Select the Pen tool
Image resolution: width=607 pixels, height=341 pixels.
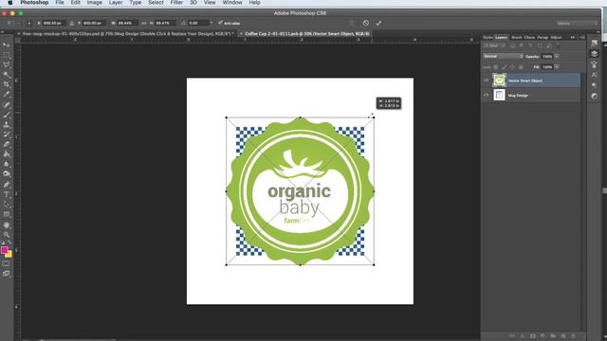pyautogui.click(x=7, y=185)
